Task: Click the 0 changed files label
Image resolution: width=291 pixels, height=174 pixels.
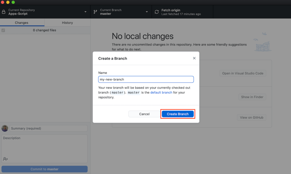Action: click(x=45, y=30)
